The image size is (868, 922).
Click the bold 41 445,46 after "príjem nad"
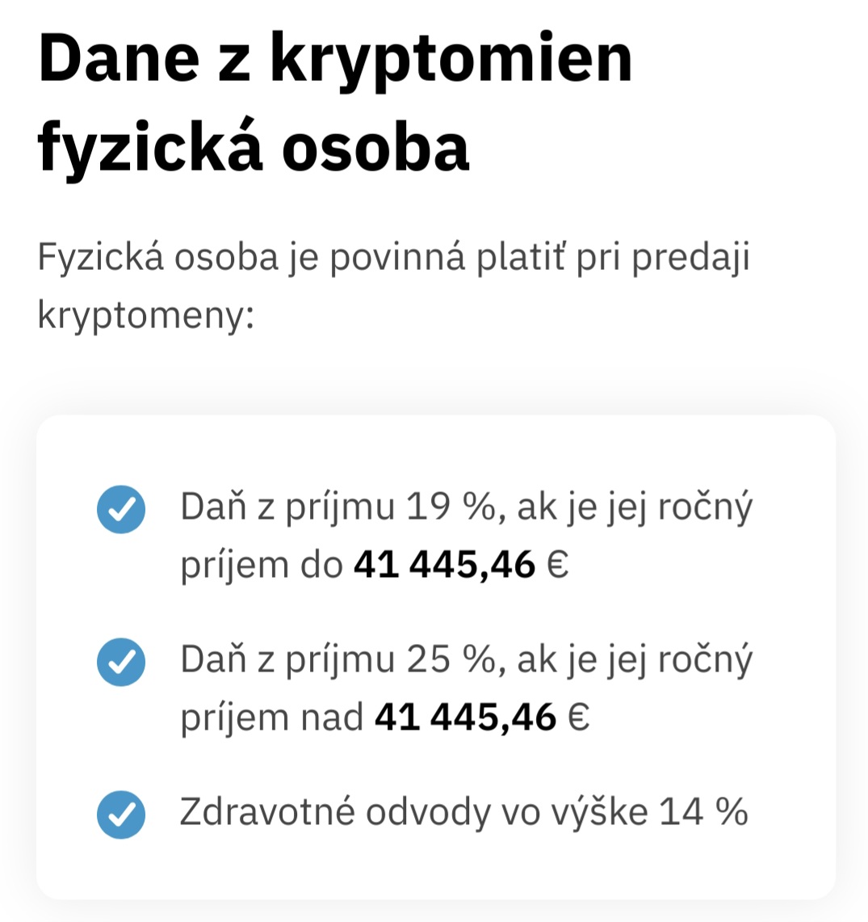[465, 717]
